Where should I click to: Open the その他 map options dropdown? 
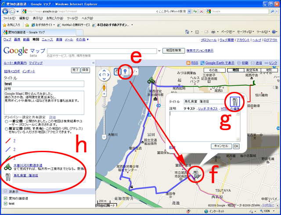[214, 70]
